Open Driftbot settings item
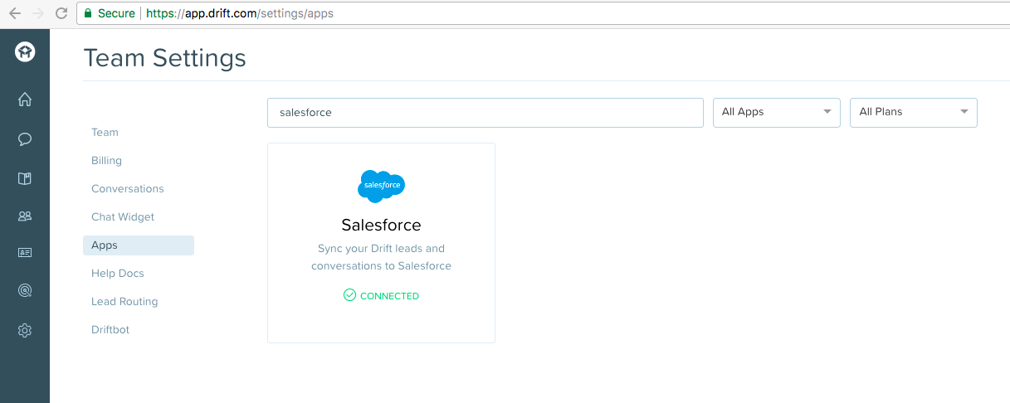The image size is (1010, 403). pos(110,329)
